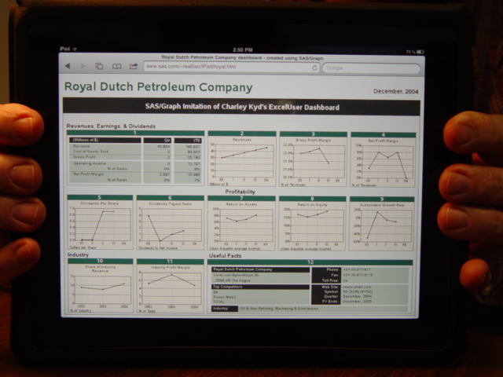Click the 2,596 HR The Hague address line
This screenshot has height=377, width=503.
coord(232,280)
